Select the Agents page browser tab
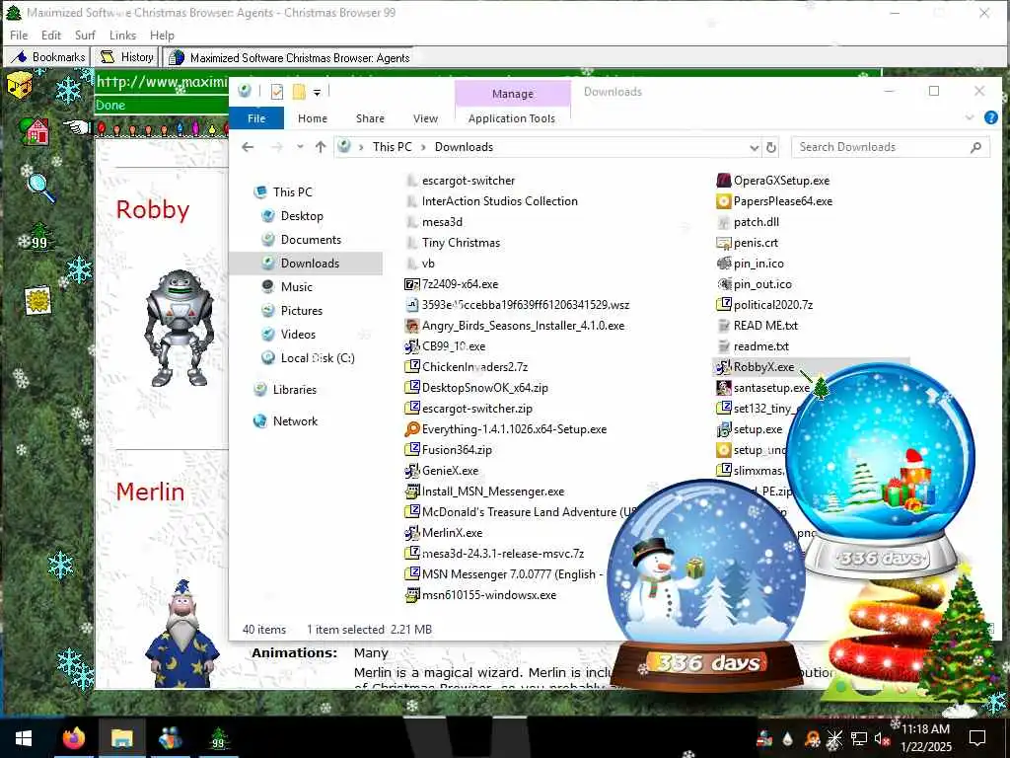Viewport: 1010px width, 758px height. [289, 57]
